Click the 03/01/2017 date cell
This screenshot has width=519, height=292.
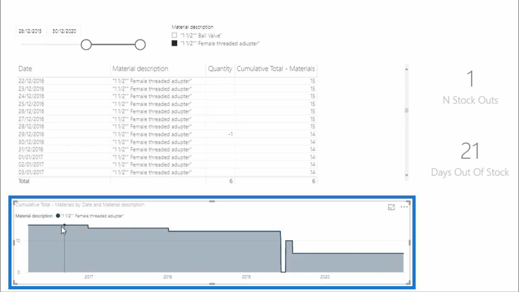pyautogui.click(x=31, y=172)
